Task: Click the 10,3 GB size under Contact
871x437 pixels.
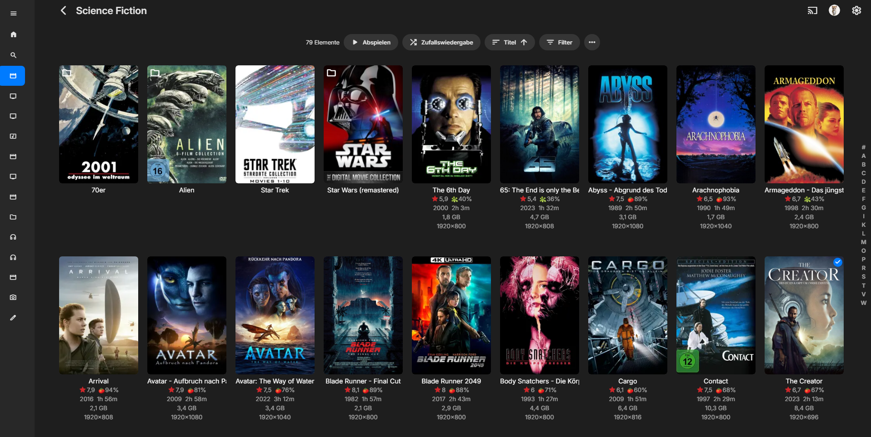Action: pos(716,408)
